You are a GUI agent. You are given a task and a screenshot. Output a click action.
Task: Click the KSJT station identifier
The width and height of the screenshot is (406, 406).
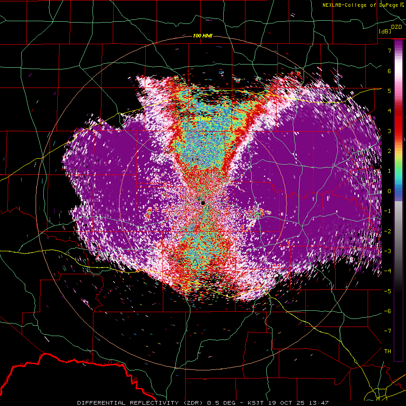[x=256, y=403]
